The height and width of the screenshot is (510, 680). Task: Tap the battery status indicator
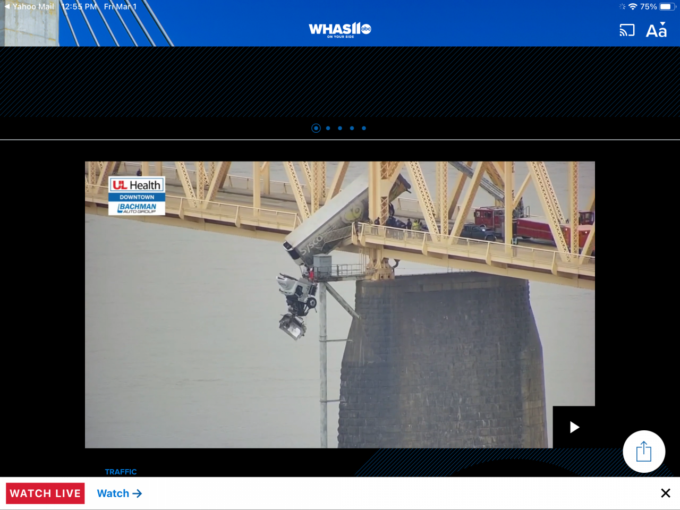point(667,6)
